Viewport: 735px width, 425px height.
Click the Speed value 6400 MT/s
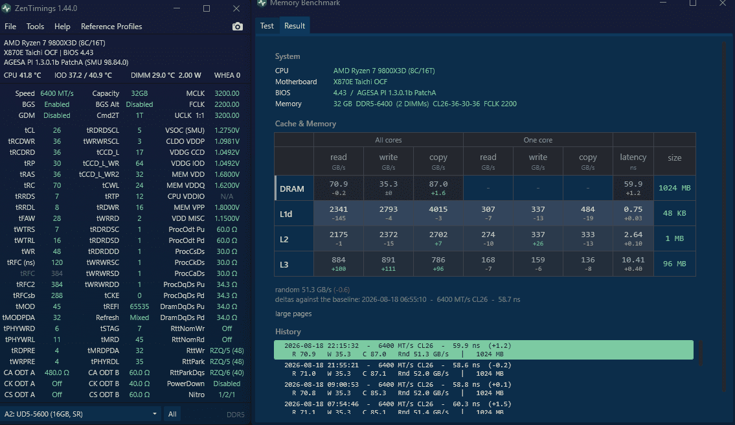point(57,93)
